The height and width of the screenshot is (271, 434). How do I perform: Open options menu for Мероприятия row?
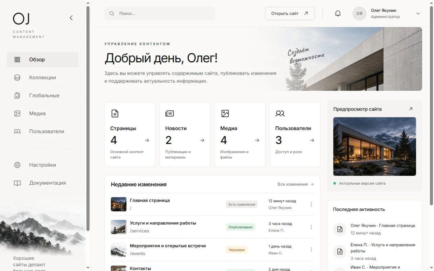[311, 250]
